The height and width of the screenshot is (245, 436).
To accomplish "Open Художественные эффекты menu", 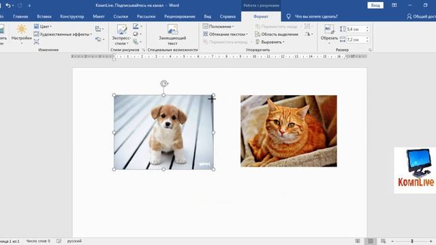I will coord(63,34).
